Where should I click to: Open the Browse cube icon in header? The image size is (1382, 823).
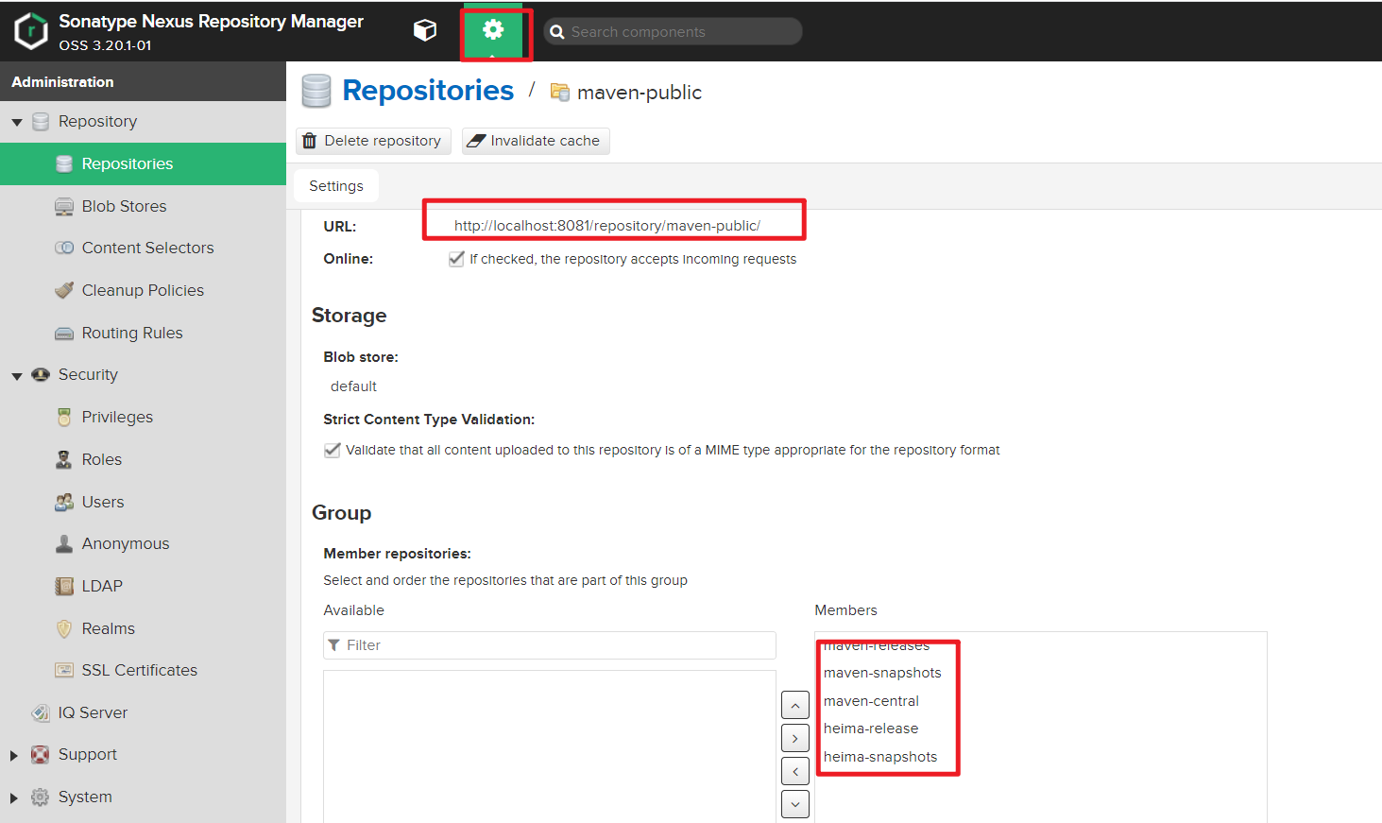(425, 30)
